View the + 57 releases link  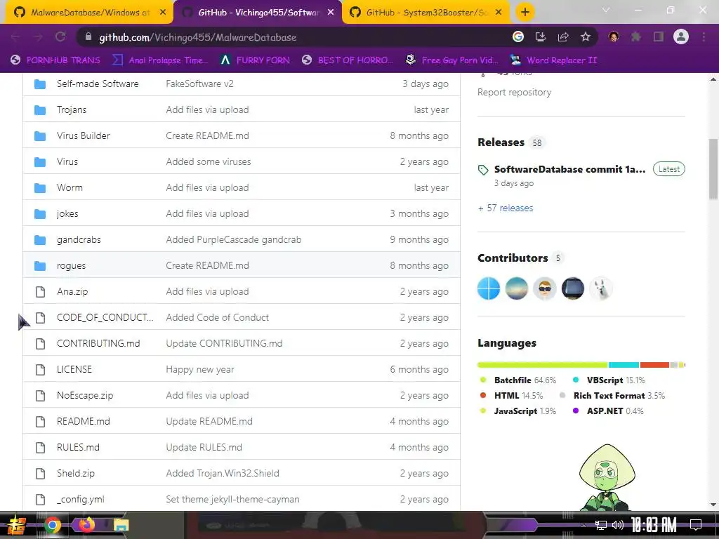coord(506,208)
